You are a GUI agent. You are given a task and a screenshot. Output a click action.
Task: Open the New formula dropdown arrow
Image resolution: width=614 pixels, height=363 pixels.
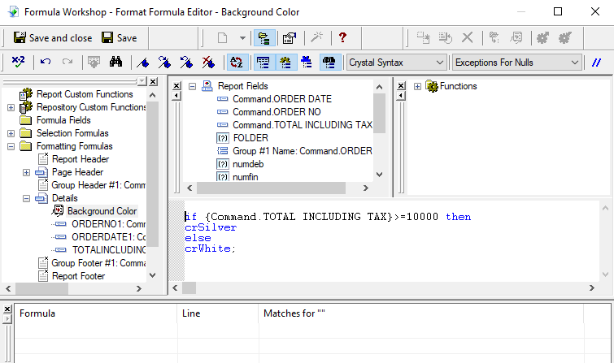click(242, 38)
